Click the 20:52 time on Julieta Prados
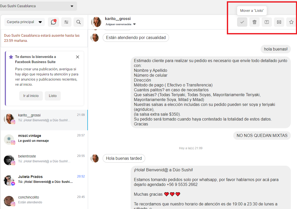This screenshot has width=297, height=209. tap(81, 176)
